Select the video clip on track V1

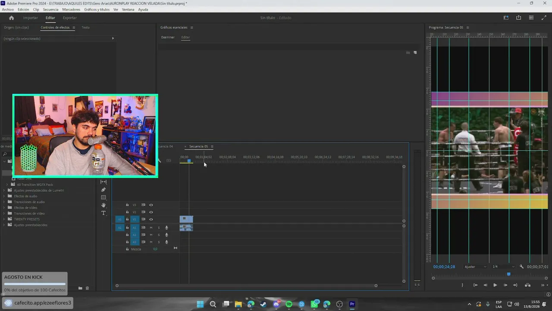point(186,219)
